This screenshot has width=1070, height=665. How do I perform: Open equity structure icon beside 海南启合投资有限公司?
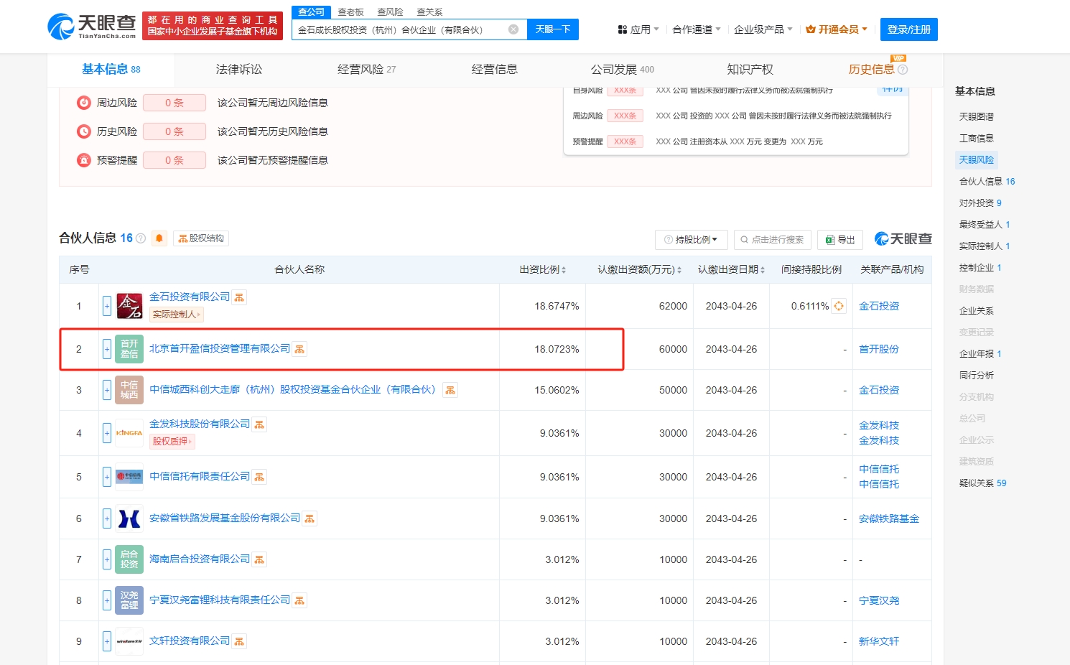coord(259,559)
